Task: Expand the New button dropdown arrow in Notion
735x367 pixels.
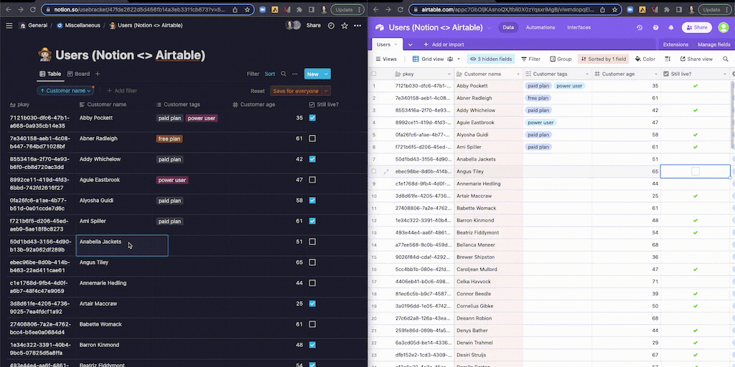Action: (327, 74)
